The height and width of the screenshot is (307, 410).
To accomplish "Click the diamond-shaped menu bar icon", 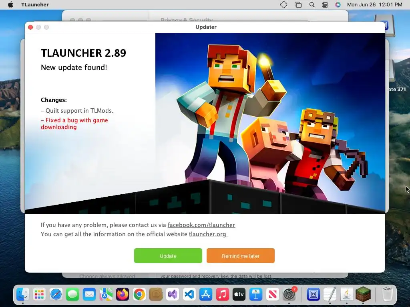I will 284,4.
